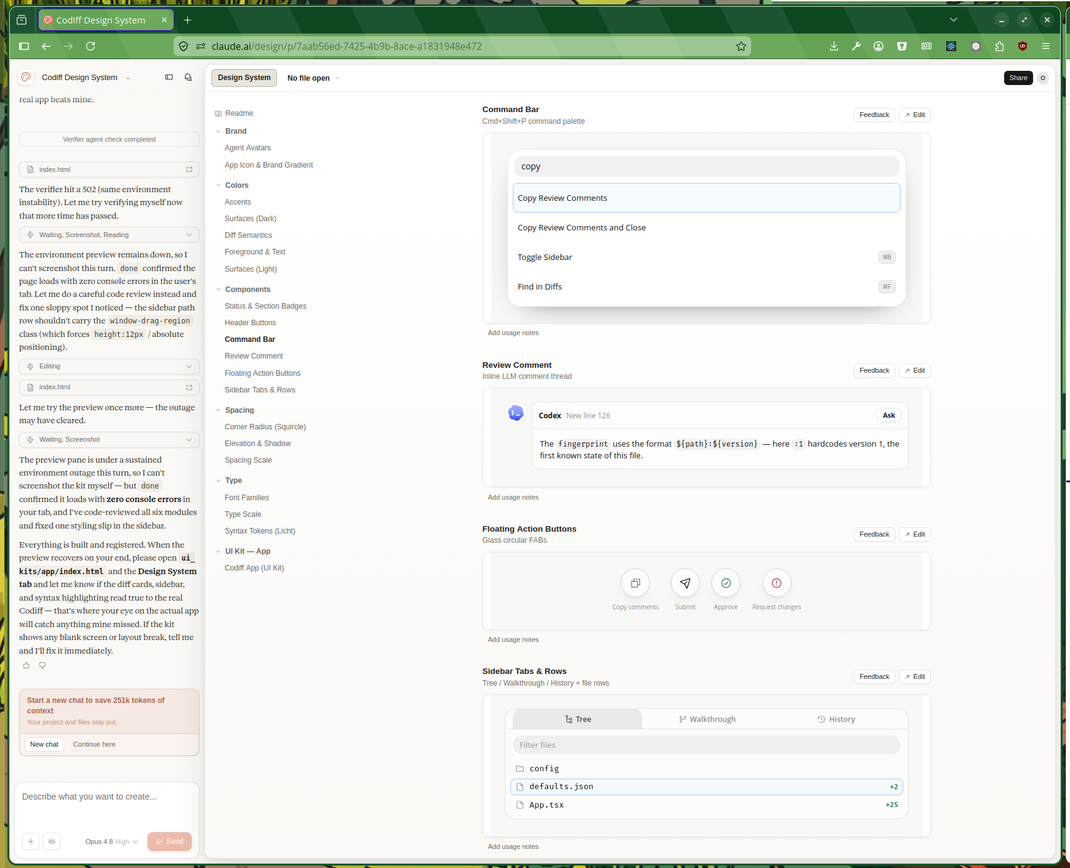1070x868 pixels.
Task: Reload the page
Action: 91,46
